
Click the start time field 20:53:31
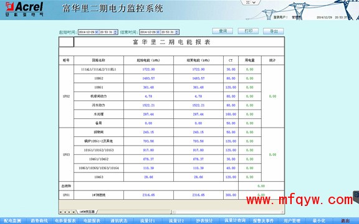tap(107, 32)
